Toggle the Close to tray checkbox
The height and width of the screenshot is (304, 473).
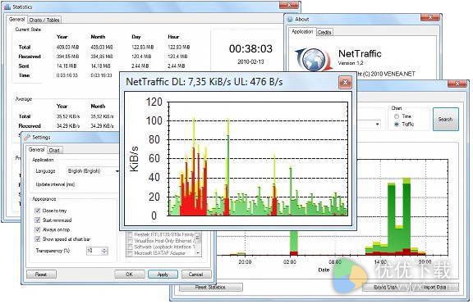38,211
